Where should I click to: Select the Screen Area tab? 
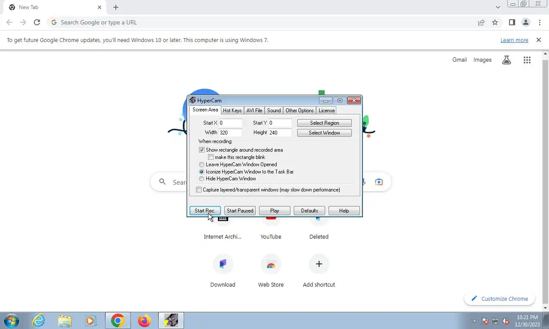(205, 110)
